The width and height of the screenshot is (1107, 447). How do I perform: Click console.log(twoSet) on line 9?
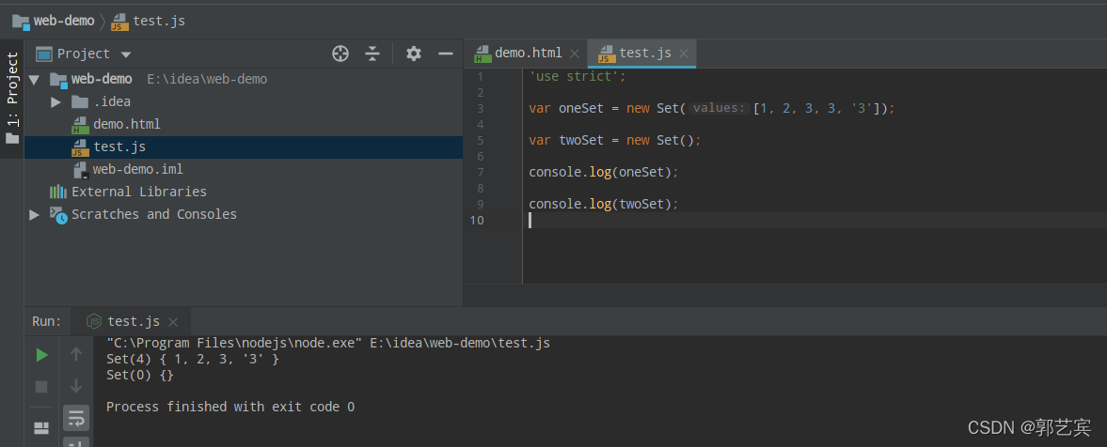click(604, 203)
